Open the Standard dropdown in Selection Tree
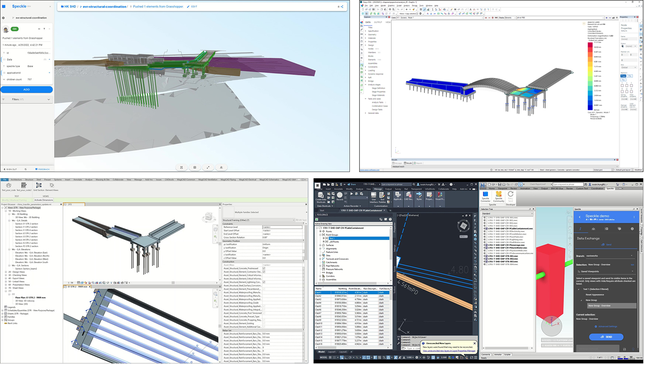Image resolution: width=645 pixels, height=365 pixels. pos(508,214)
